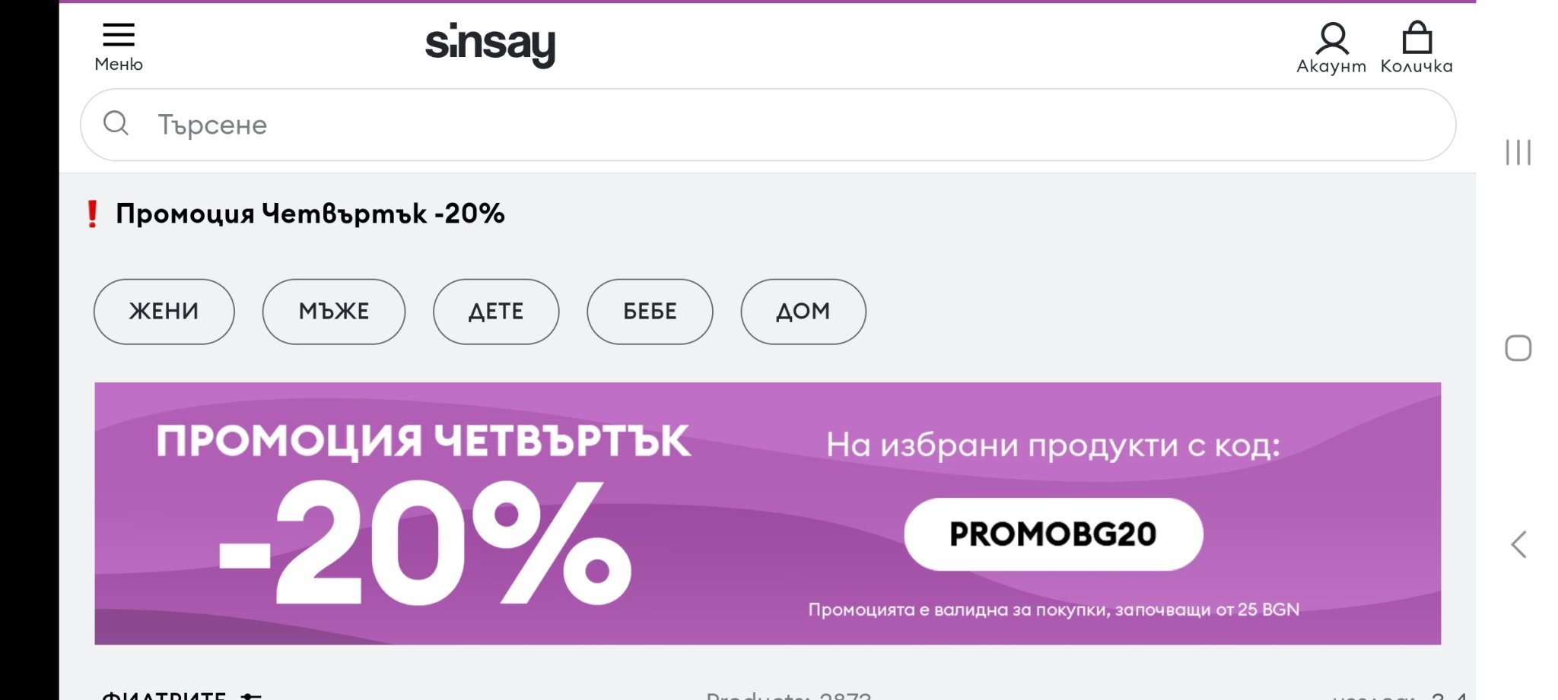Select the ДОМ category
This screenshot has height=700, width=1558.
(x=803, y=312)
